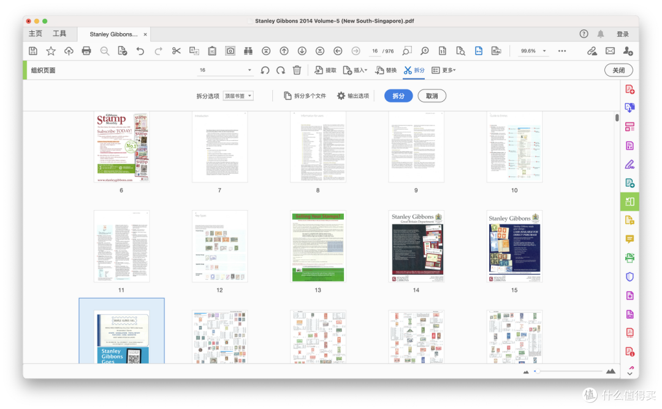Click 提取 extract pages
The width and height of the screenshot is (662, 409).
coord(325,70)
